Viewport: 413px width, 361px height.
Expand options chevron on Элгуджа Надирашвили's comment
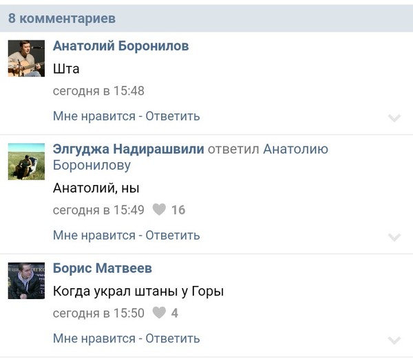[x=394, y=237]
